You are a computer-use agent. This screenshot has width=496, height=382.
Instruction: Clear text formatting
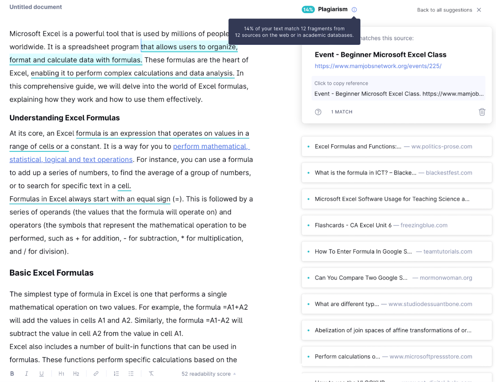151,374
